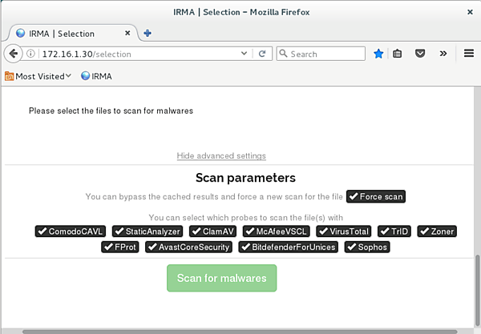Click the Scan for malwares button

221,278
